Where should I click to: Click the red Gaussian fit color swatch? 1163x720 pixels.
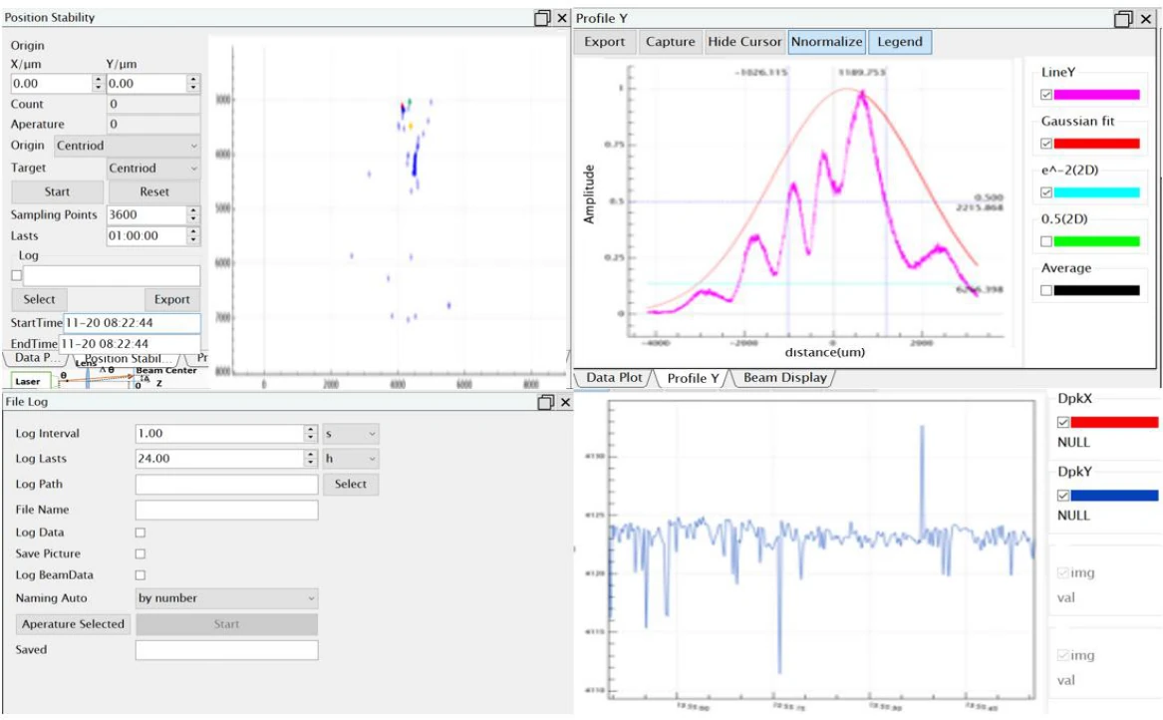[1096, 144]
